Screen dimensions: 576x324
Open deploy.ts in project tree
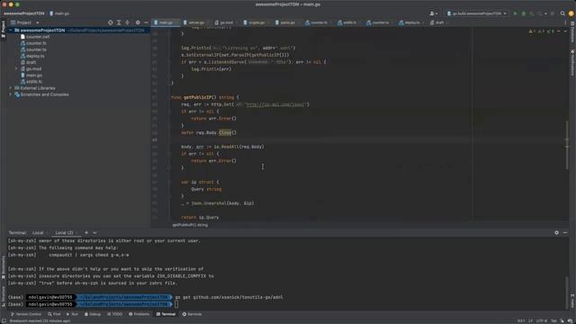[x=32, y=56]
